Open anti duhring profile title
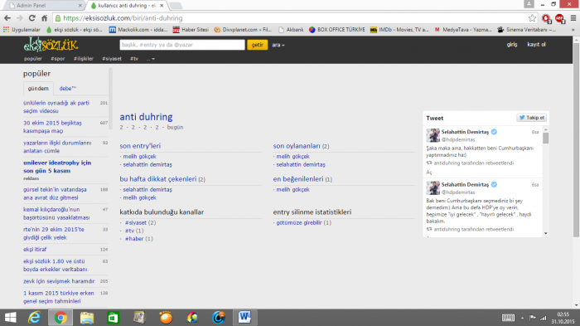Viewport: 580px width, 326px height. tap(146, 117)
